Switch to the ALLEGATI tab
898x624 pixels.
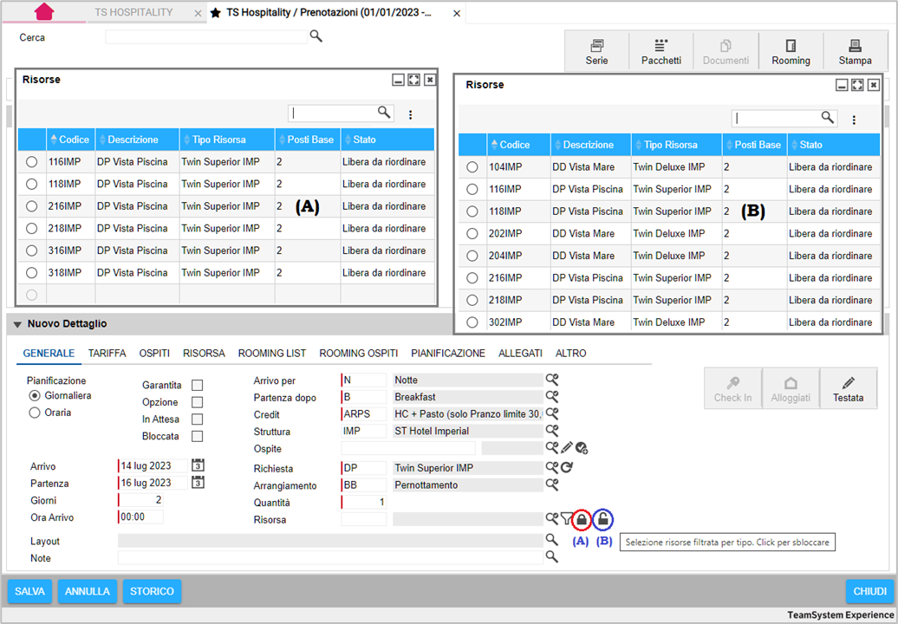tap(520, 354)
